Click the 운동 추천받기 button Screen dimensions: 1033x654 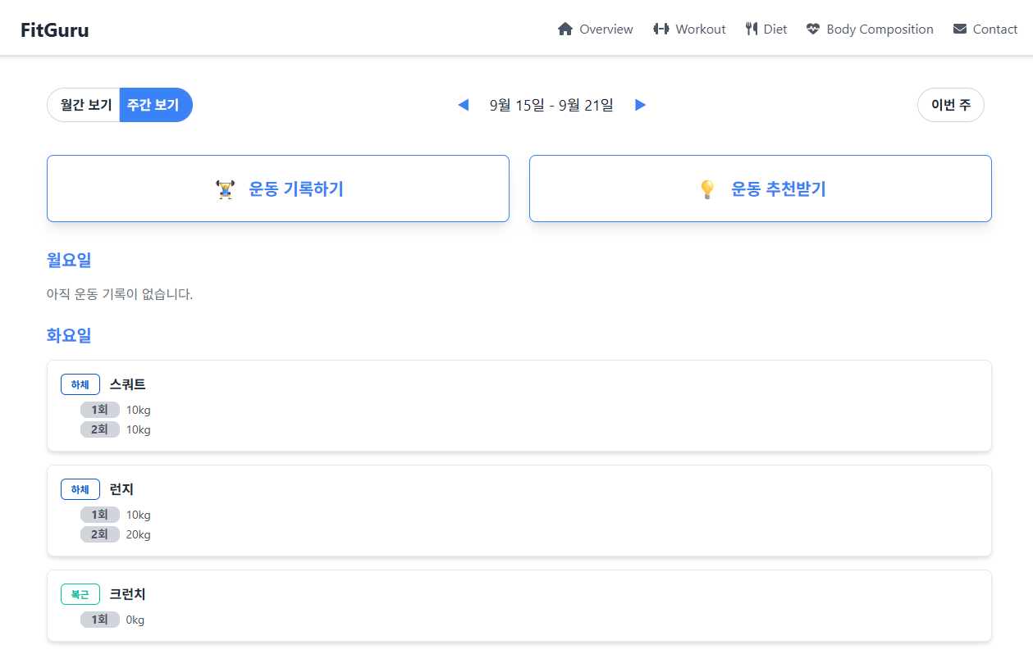761,188
